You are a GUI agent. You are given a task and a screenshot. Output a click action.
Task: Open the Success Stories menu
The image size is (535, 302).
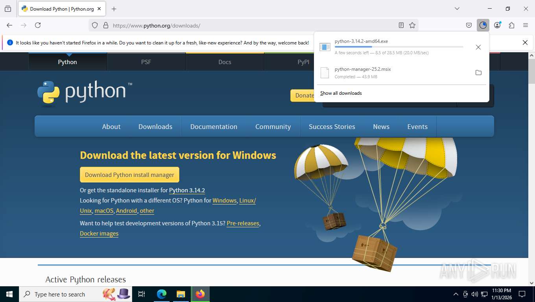332,127
